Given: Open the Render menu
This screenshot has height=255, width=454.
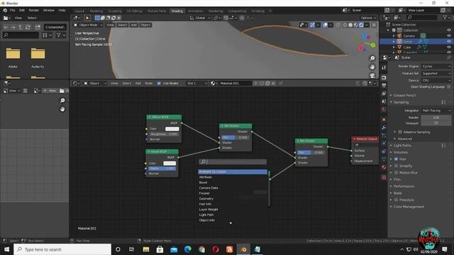Looking at the screenshot, I should pos(33,10).
